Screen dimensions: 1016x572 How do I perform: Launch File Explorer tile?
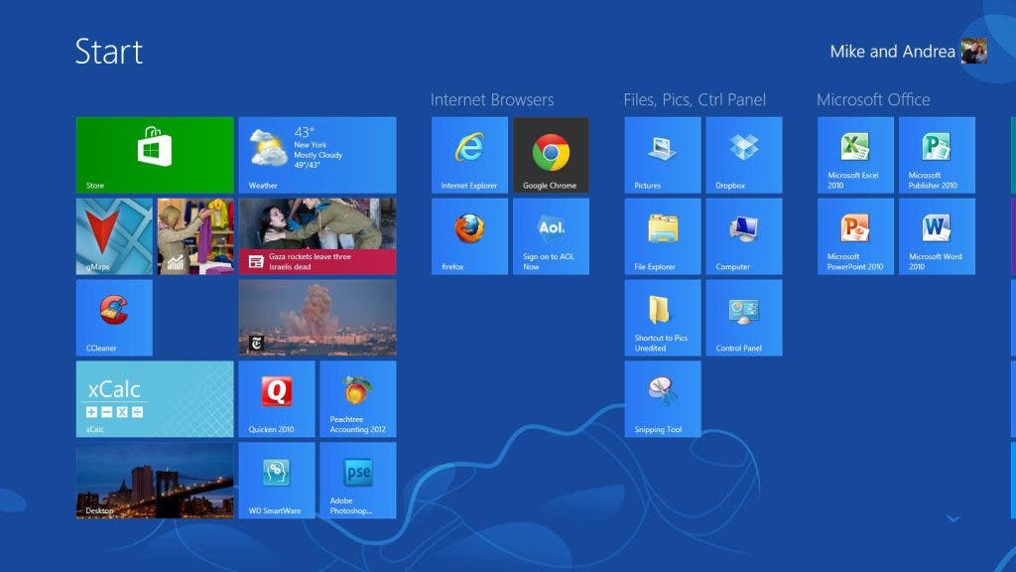pos(663,236)
